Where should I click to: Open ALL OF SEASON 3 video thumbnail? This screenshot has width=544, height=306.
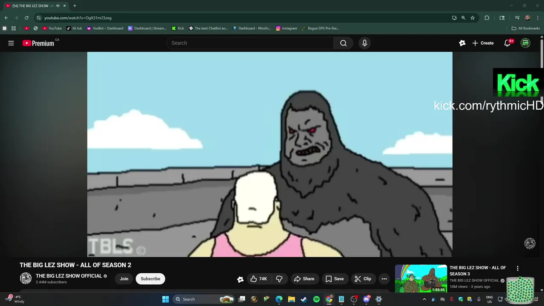[x=421, y=278]
